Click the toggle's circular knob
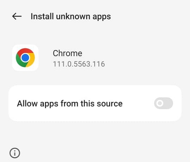Viewport: 190px width, 162px height. pos(160,103)
